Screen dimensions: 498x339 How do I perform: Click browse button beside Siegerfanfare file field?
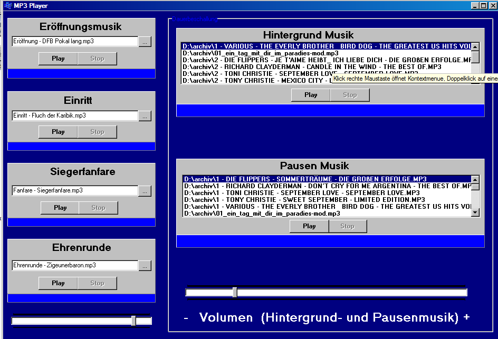145,191
